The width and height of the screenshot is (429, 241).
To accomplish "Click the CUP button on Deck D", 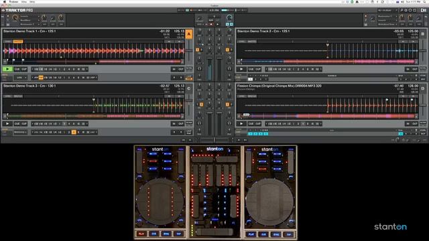I will coord(258,124).
